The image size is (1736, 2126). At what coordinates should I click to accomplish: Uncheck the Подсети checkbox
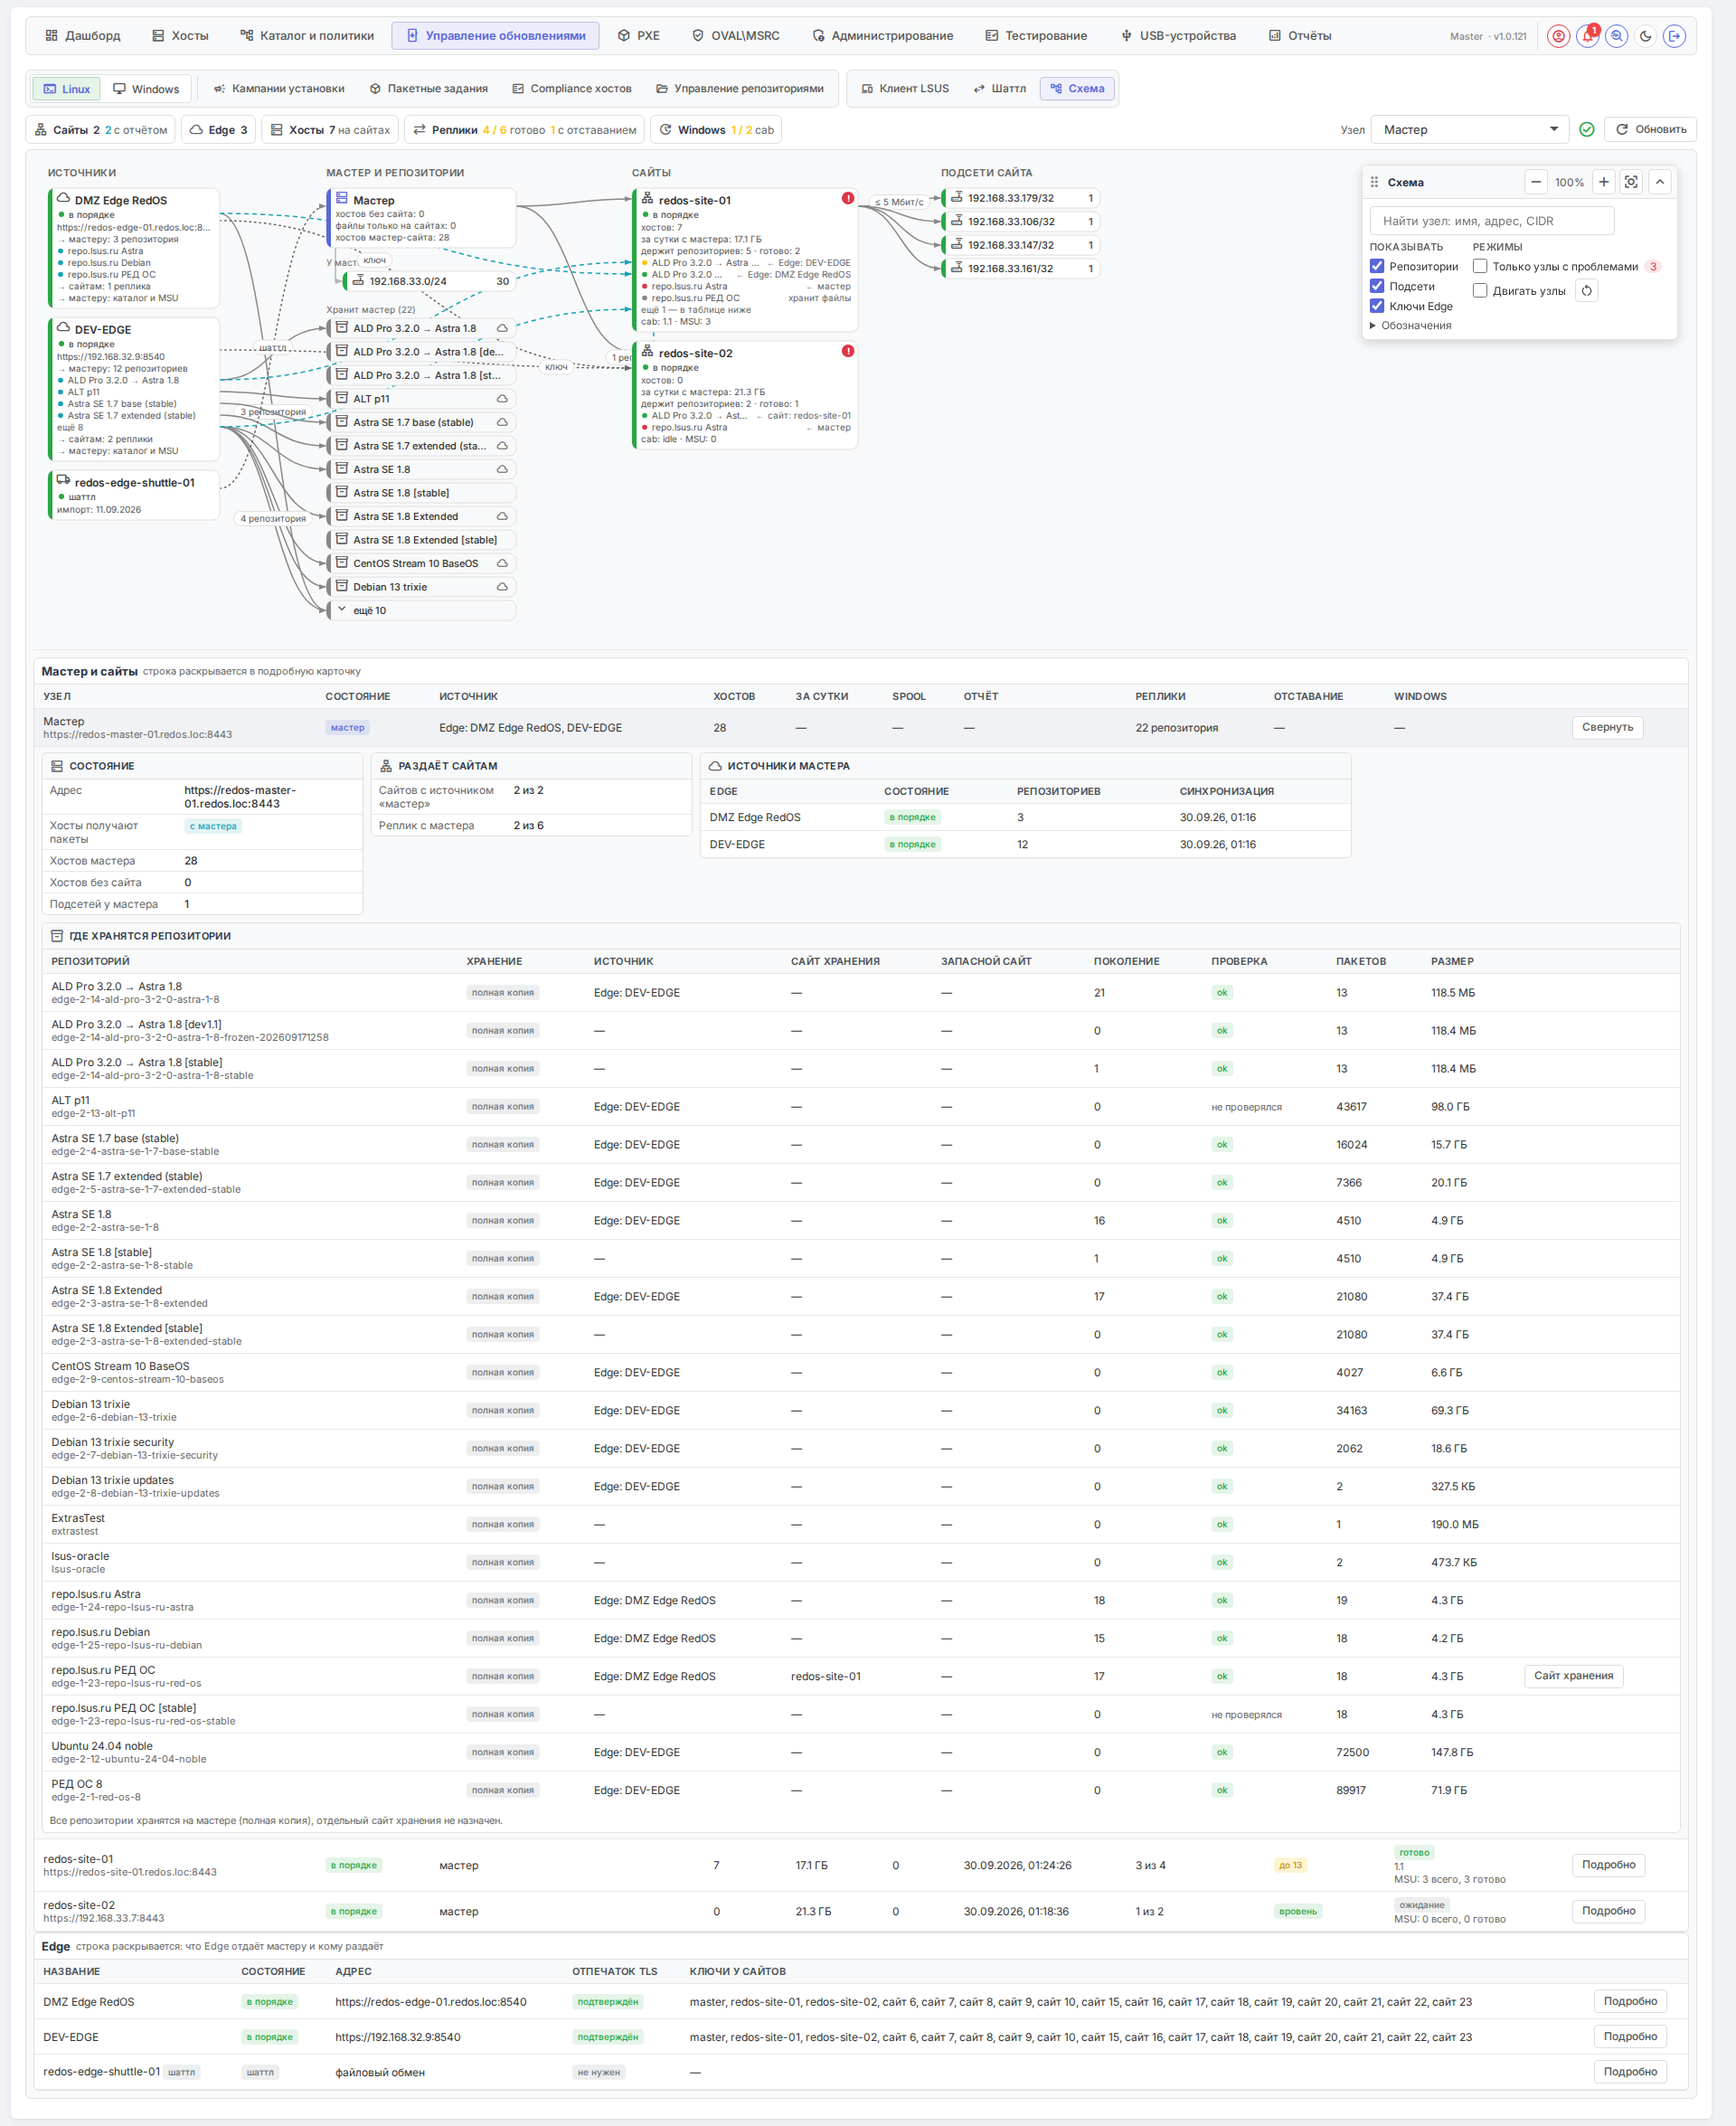tap(1377, 286)
